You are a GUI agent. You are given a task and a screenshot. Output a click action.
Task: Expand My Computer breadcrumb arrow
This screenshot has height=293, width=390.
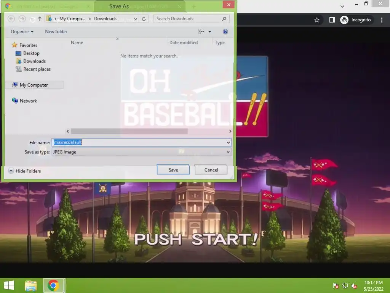point(90,19)
